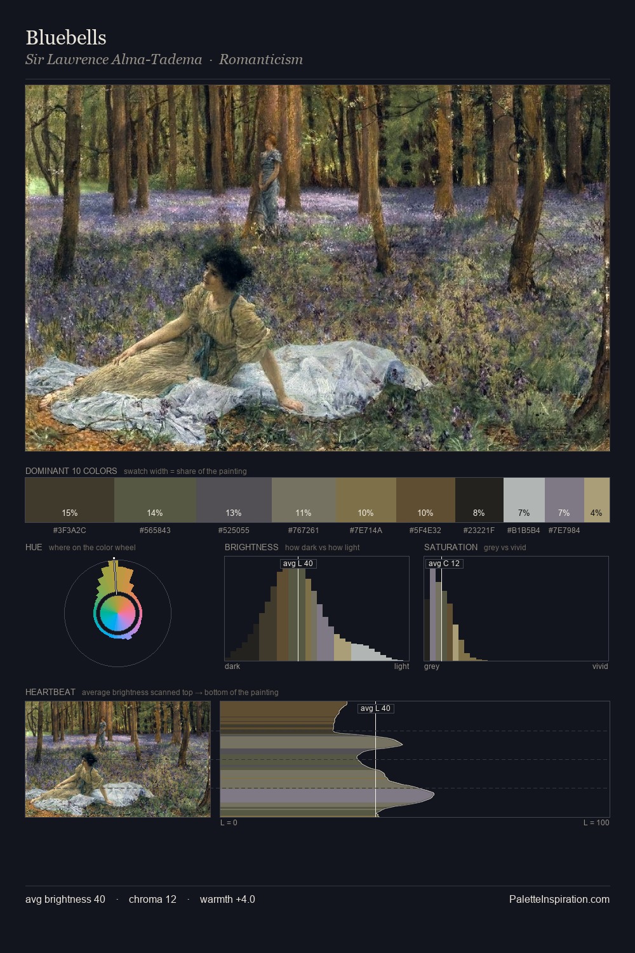This screenshot has height=953, width=635.
Task: Select the swatch above hex label #5F4E32
Action: click(x=425, y=500)
